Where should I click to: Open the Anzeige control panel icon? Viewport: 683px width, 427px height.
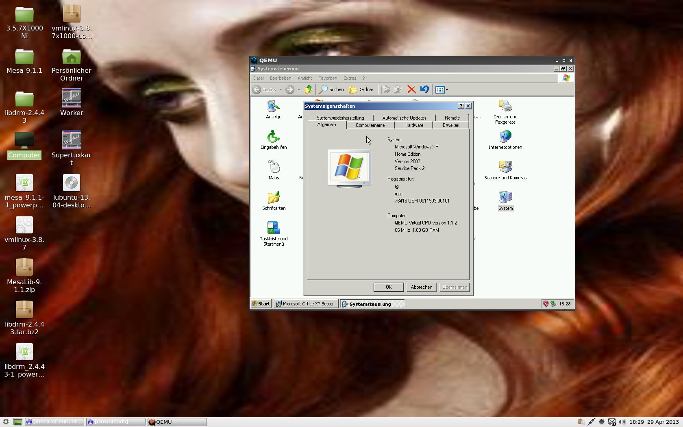[274, 107]
